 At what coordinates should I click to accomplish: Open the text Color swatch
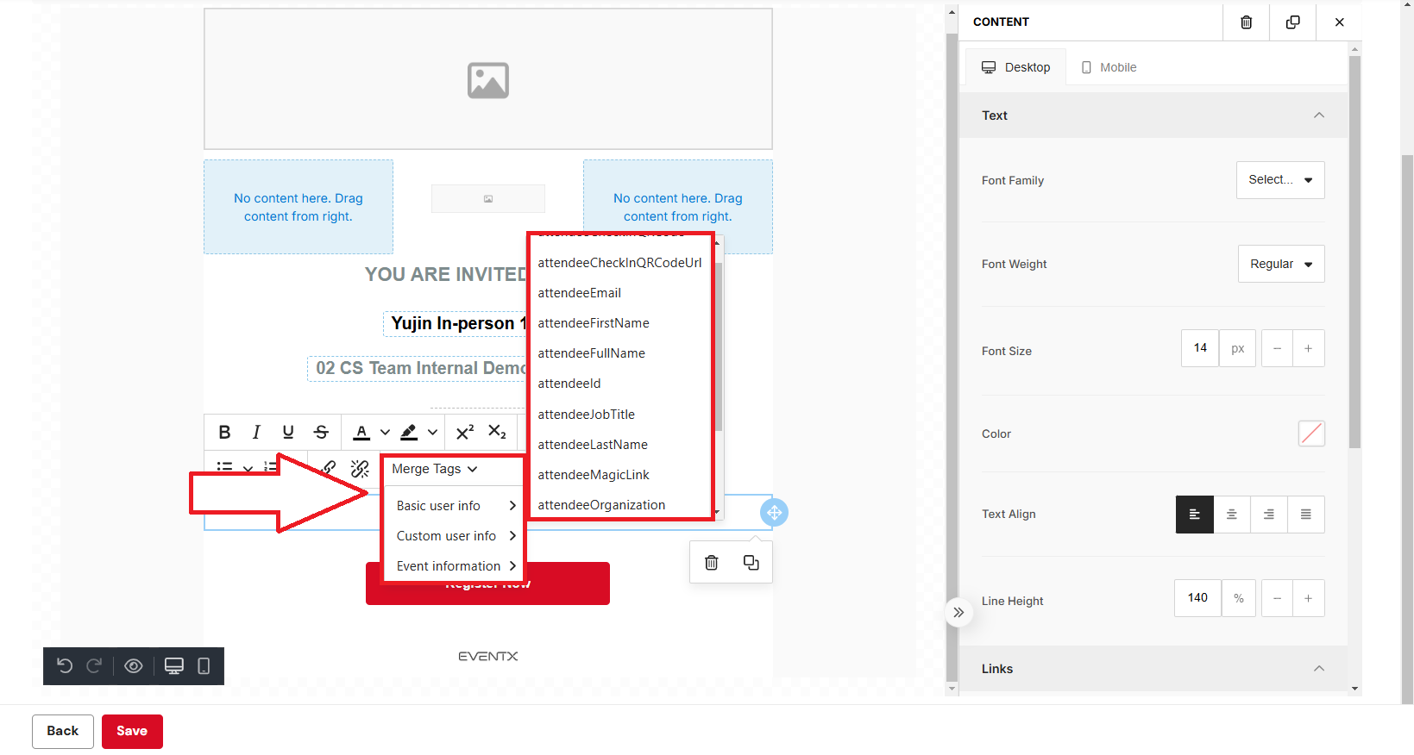pyautogui.click(x=1310, y=434)
